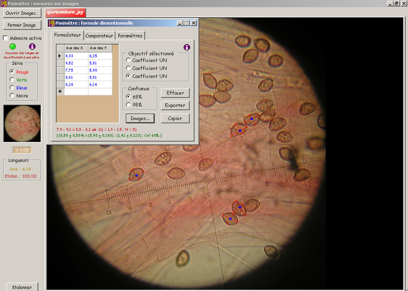Click the purple info icon under Mémoire active

[32, 46]
